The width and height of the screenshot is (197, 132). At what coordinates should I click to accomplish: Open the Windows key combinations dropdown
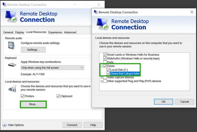point(52,68)
